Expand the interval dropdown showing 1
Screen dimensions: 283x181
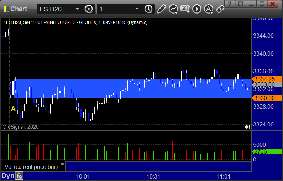click(x=119, y=9)
